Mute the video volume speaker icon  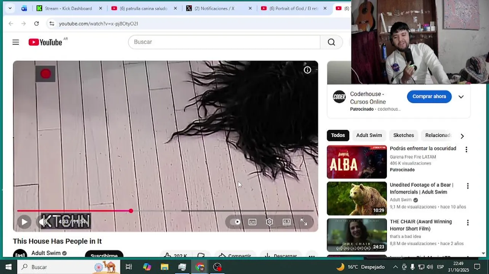(43, 222)
